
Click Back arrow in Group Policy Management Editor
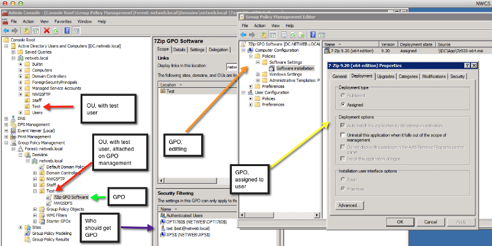tap(244, 34)
